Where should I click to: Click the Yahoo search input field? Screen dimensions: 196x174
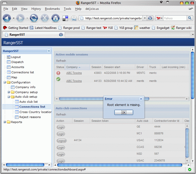pos(175,18)
